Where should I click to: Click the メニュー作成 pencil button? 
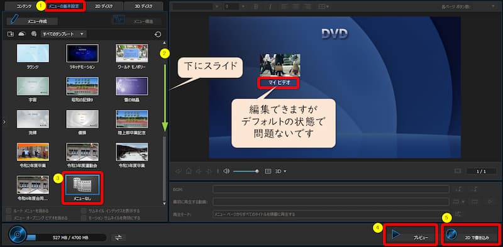coord(33,21)
